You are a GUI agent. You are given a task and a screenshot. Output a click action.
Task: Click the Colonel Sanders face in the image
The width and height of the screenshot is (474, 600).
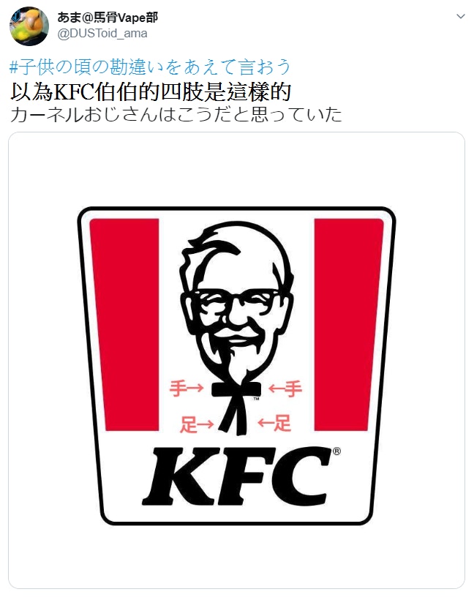point(236,306)
